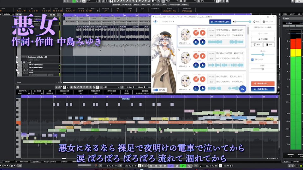
Task: Open the search icon in the track list header
Action: pyautogui.click(x=58, y=15)
